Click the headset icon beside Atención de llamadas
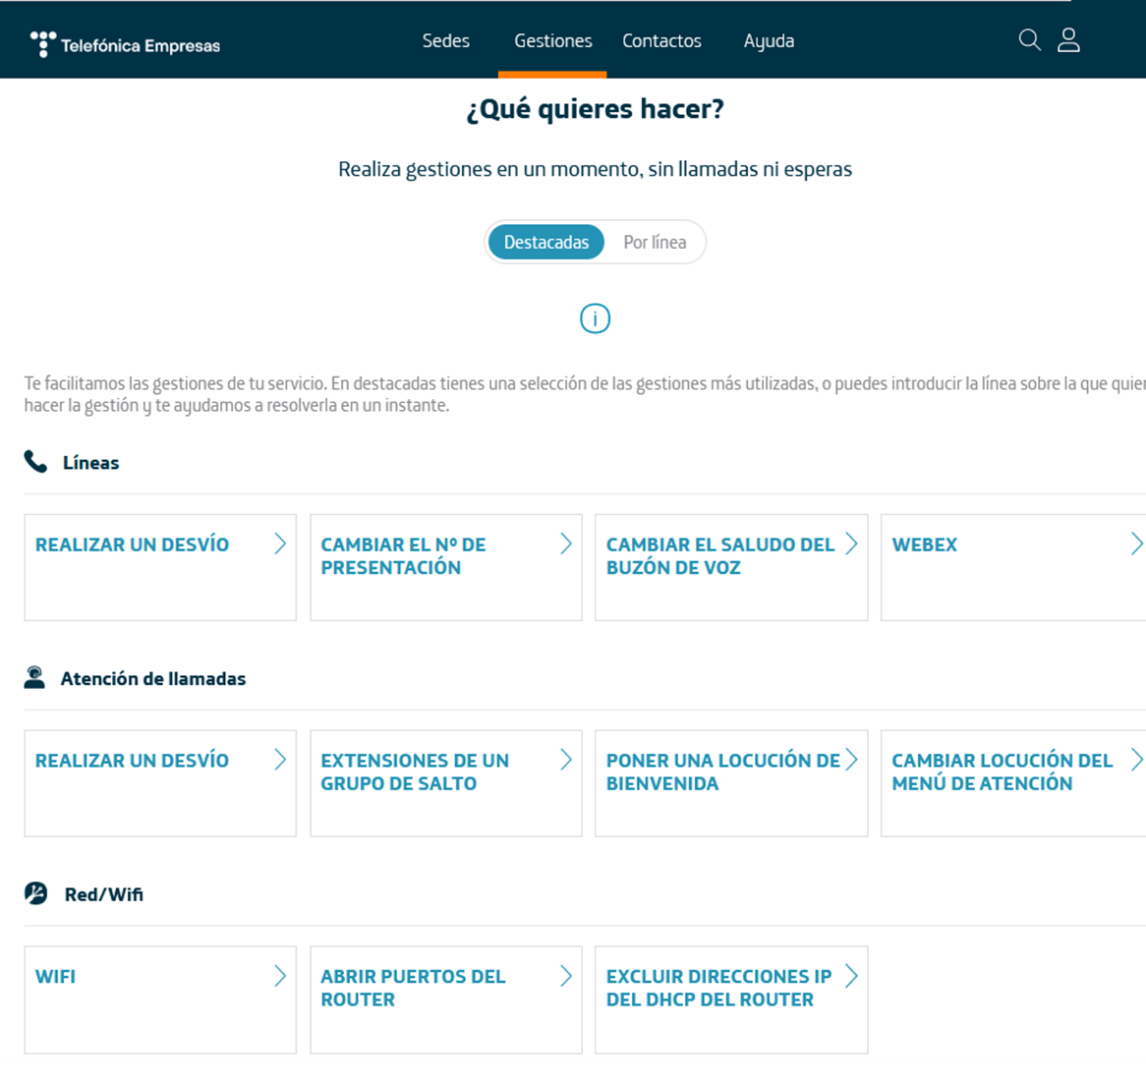 [34, 678]
